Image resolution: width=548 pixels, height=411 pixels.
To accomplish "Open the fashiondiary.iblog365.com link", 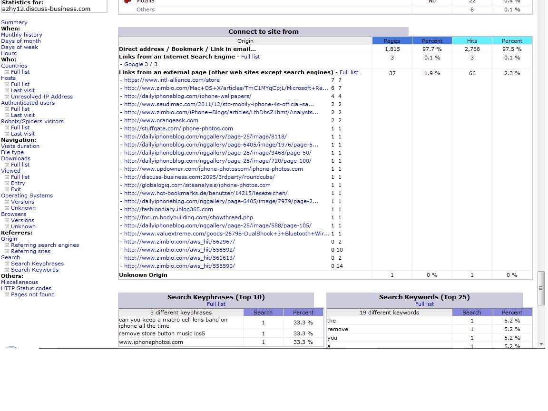I will point(168,209).
